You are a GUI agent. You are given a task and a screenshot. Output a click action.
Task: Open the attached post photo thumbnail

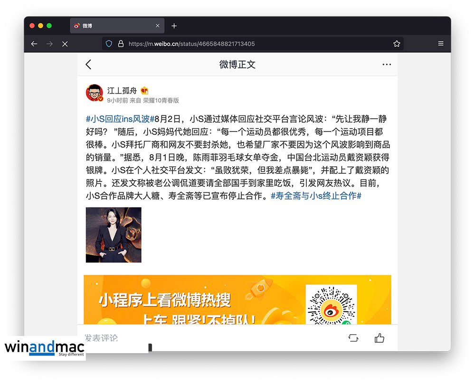pyautogui.click(x=114, y=235)
